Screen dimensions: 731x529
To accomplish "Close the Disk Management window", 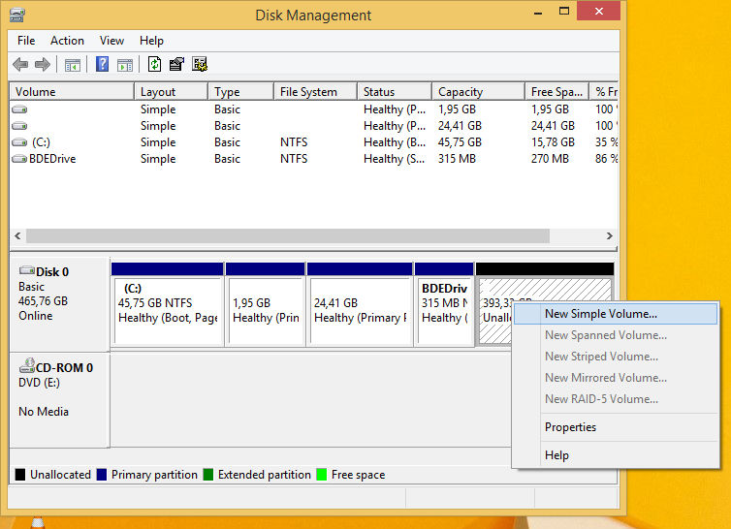I will click(x=598, y=12).
